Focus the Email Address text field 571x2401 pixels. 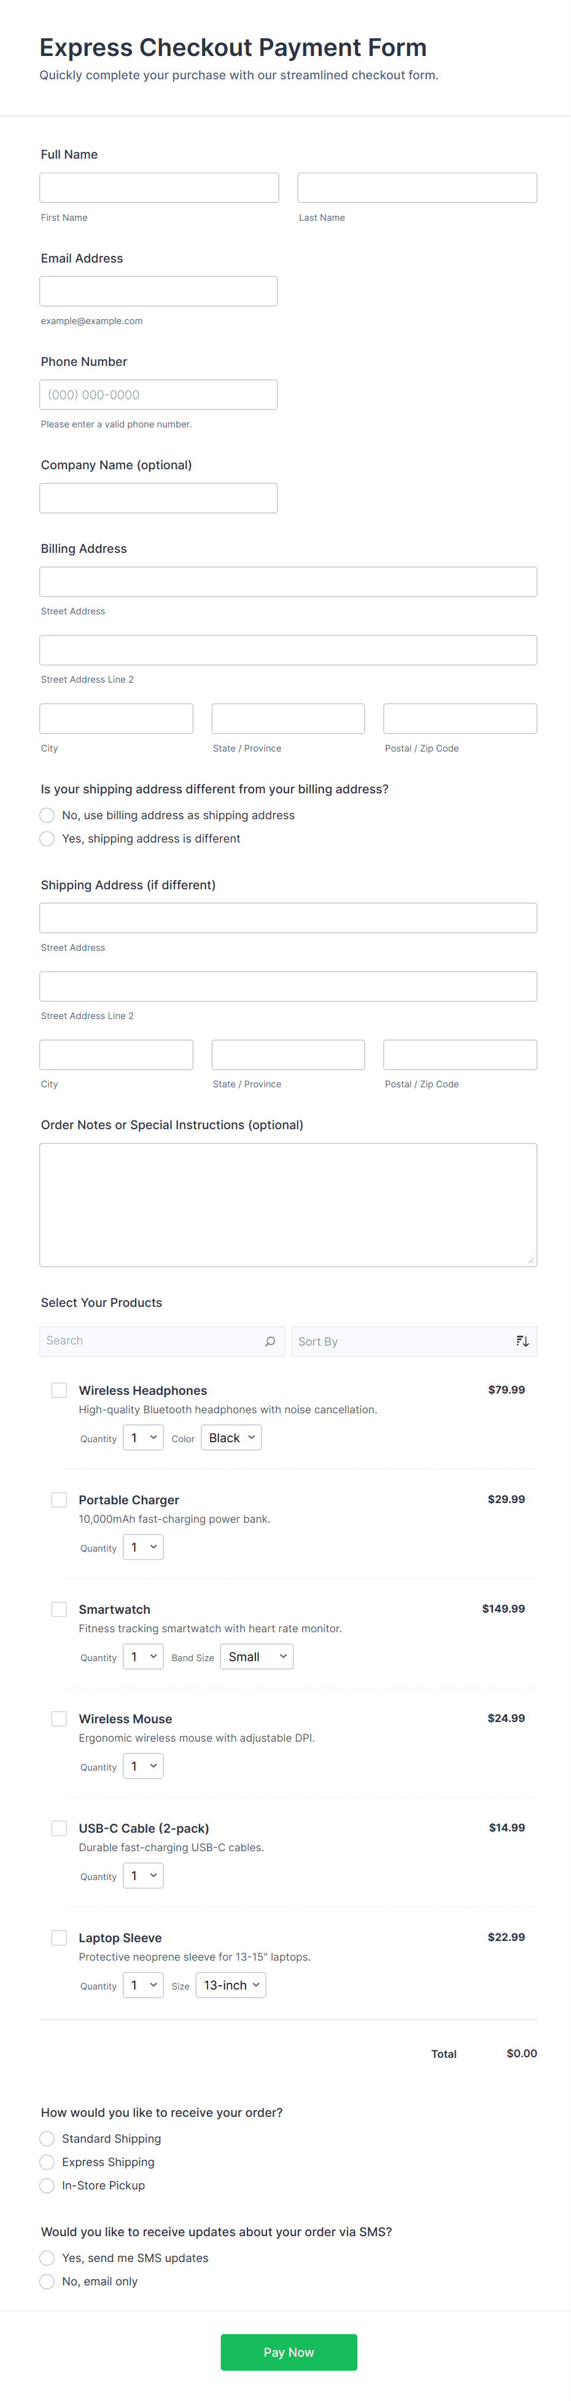[x=158, y=291]
